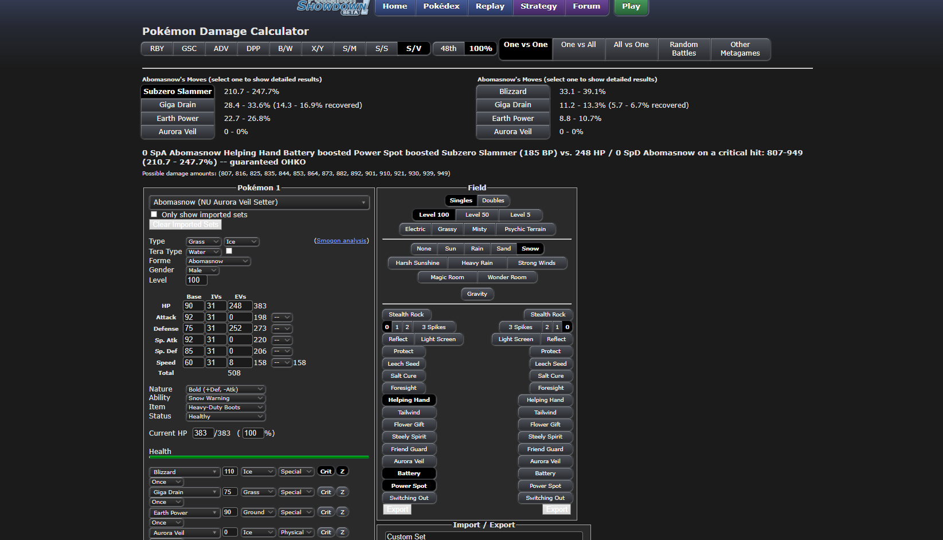Toggle the Z button for Giga Drain
Viewport: 943px width, 540px height.
pyautogui.click(x=342, y=492)
